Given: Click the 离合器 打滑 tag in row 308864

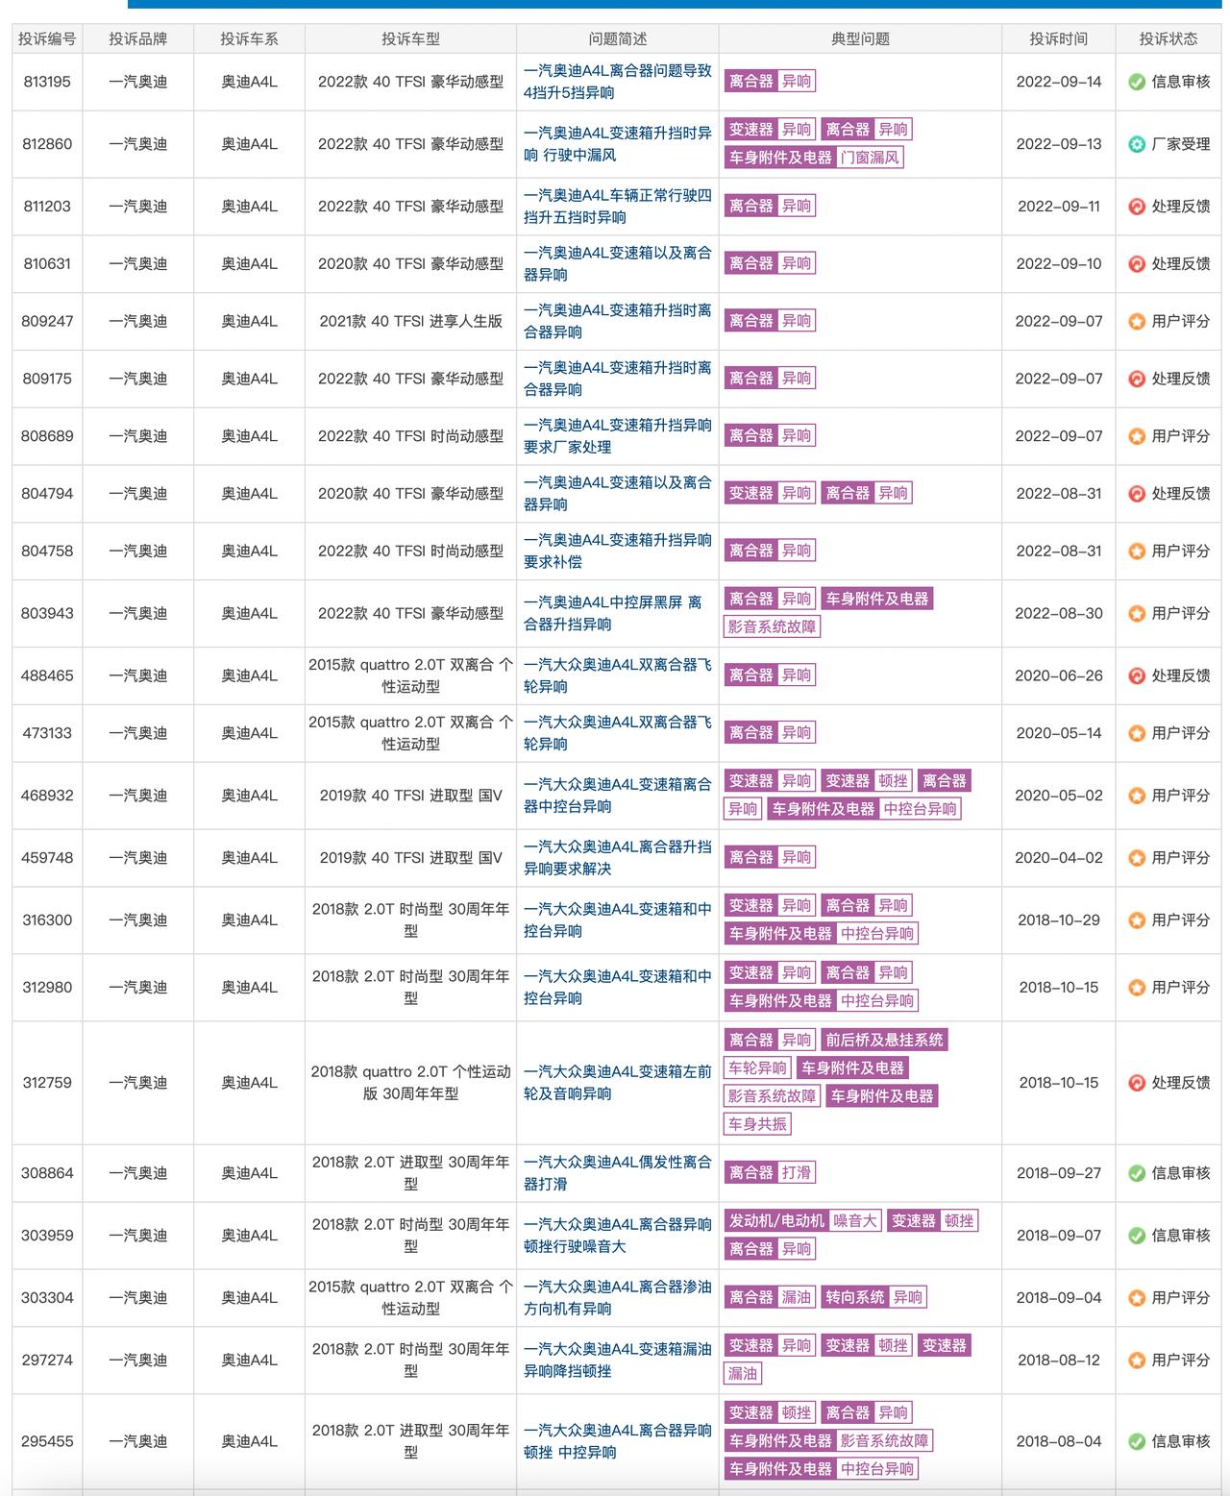Looking at the screenshot, I should [x=770, y=1173].
